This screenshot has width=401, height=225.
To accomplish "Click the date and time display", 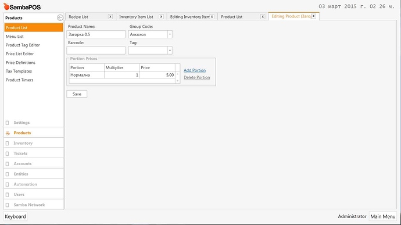I will pos(357,6).
